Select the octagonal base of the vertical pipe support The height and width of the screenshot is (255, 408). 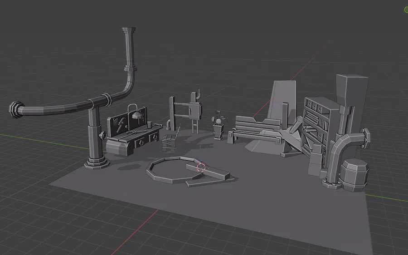point(97,163)
